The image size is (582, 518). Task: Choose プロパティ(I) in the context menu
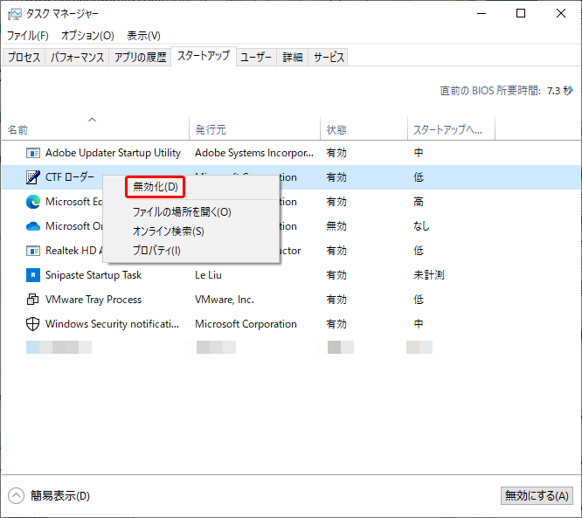coord(156,251)
